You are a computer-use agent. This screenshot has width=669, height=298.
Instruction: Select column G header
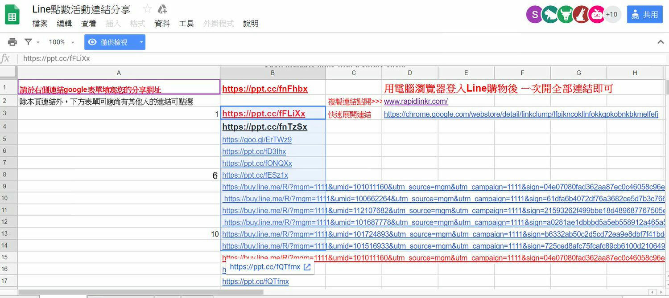pyautogui.click(x=578, y=73)
